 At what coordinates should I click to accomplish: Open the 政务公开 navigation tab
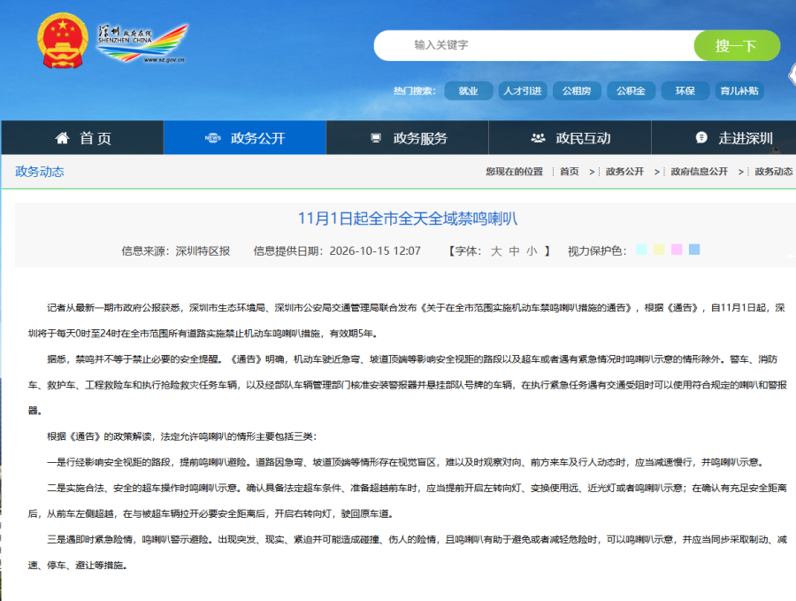245,138
